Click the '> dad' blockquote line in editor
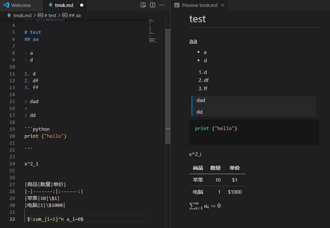The width and height of the screenshot is (330, 228). pyautogui.click(x=31, y=101)
